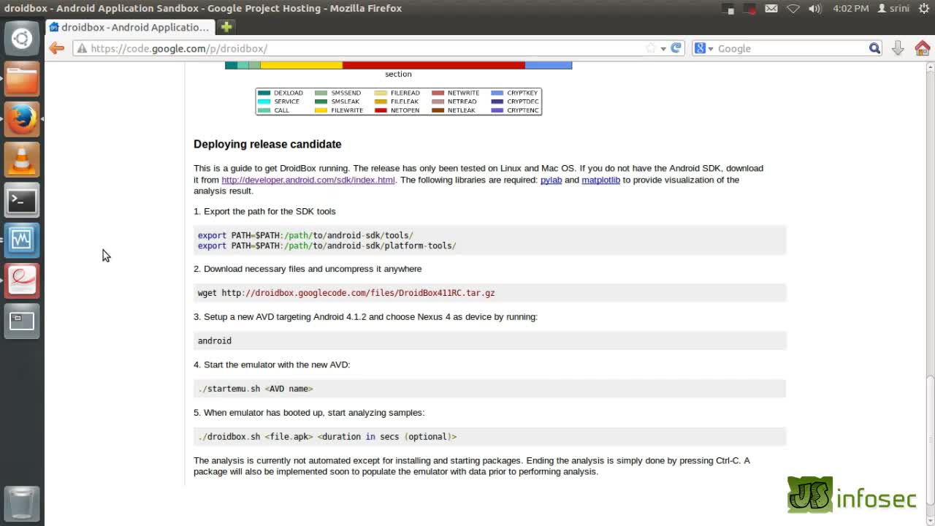Open the Files manager from the launcher
The width and height of the screenshot is (935, 526).
pyautogui.click(x=22, y=79)
